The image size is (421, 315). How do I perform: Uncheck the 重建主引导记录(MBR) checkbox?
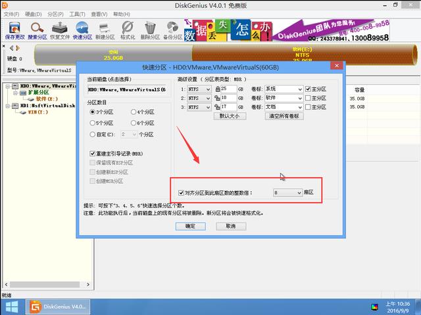(92, 153)
